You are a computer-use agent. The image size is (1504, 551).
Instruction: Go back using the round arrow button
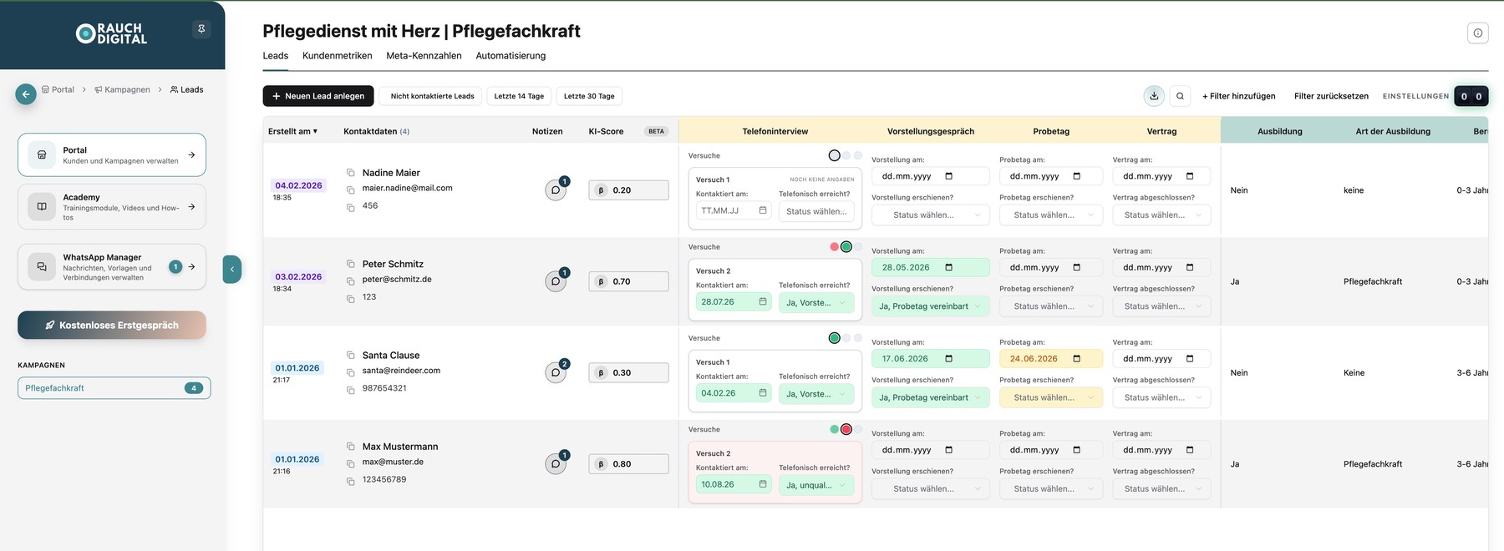pos(26,94)
